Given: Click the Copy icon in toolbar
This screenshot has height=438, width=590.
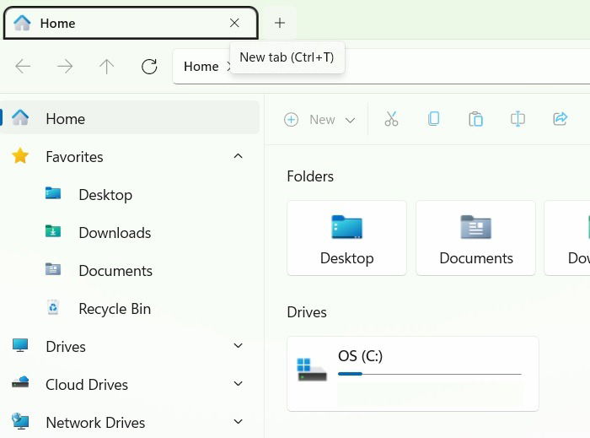Looking at the screenshot, I should tap(433, 119).
